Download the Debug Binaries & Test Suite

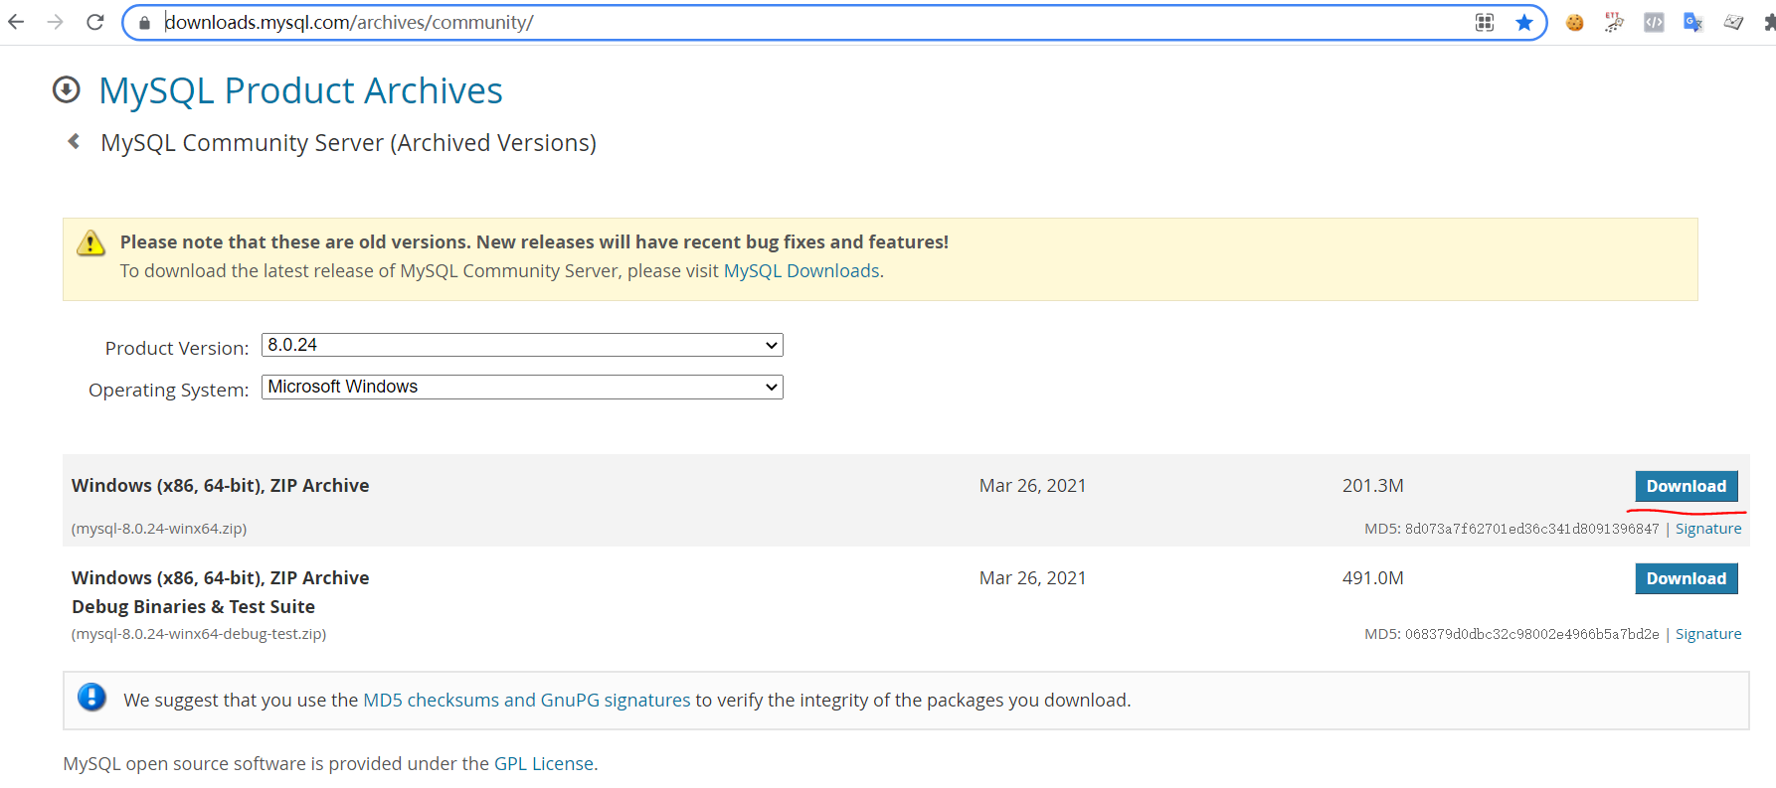[x=1686, y=578]
